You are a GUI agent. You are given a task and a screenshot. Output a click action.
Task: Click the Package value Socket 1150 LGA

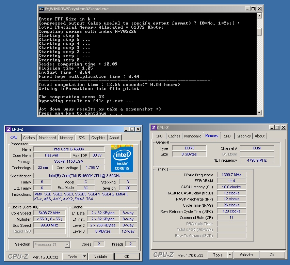(69, 161)
